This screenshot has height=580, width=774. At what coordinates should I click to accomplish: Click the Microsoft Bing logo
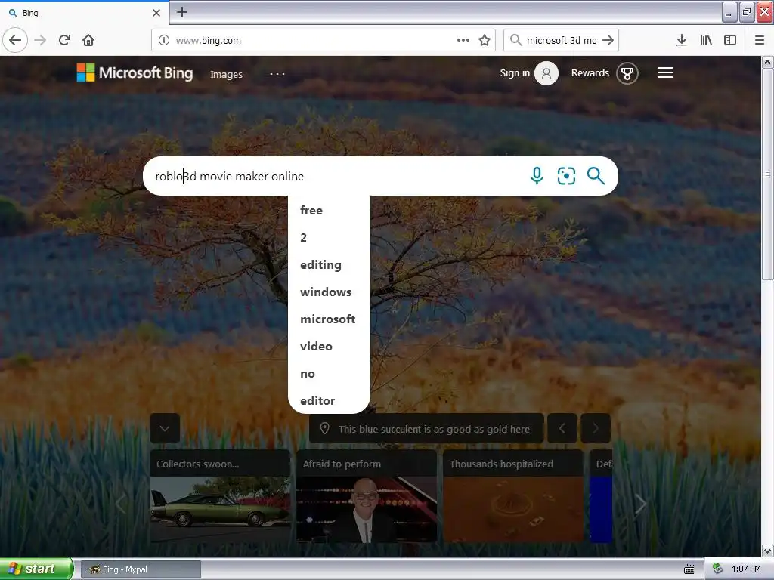pos(135,73)
